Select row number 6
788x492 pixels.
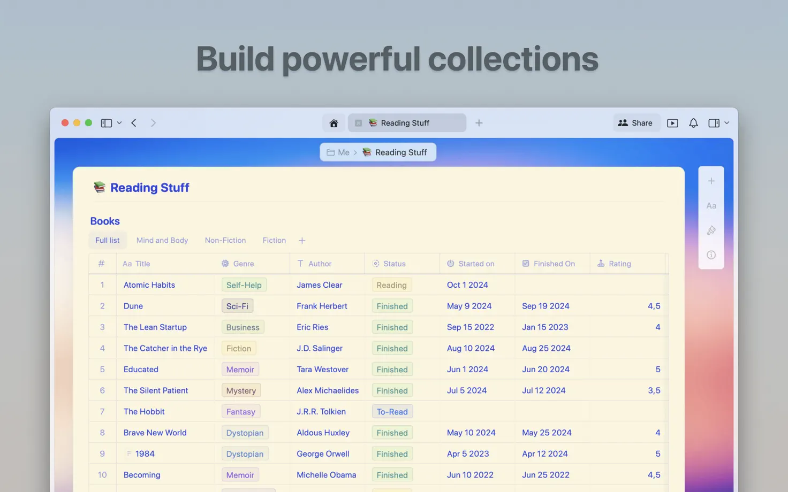tap(102, 391)
